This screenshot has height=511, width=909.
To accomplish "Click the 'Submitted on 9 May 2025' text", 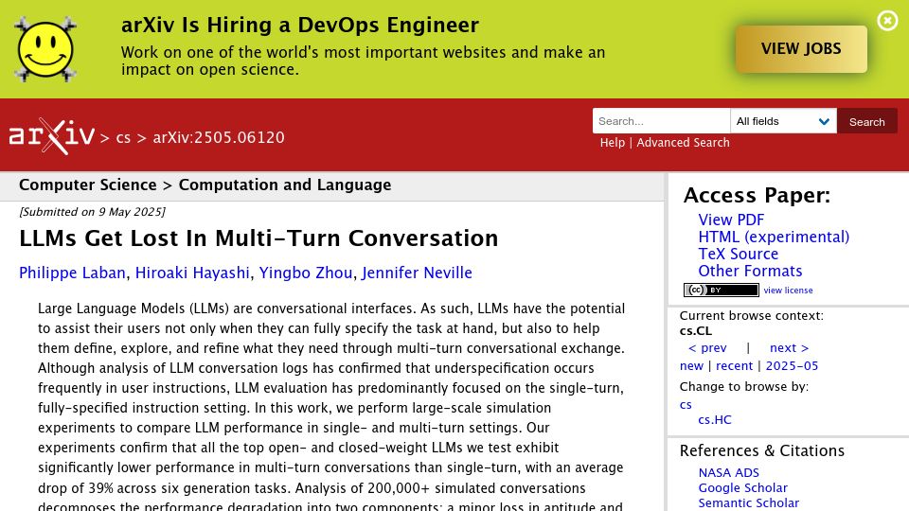I will (x=92, y=212).
